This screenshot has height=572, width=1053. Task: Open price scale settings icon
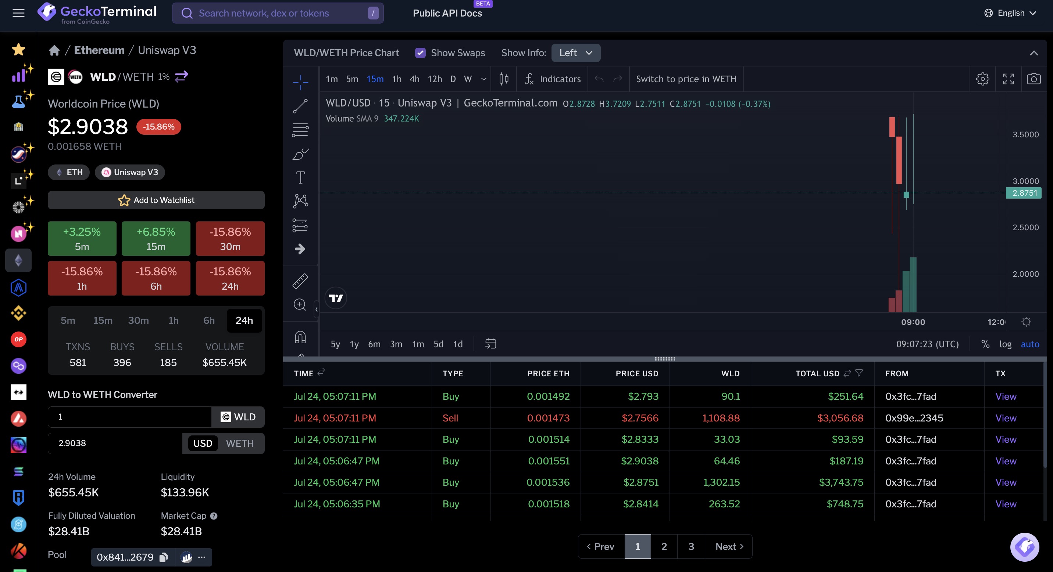click(x=1026, y=322)
